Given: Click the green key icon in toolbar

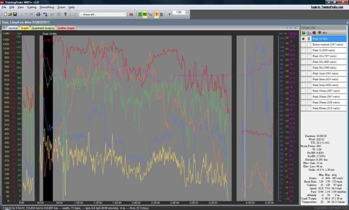Looking at the screenshot, I should coord(65,15).
